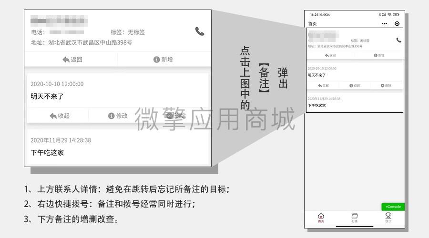Select the enlarged 下午吃这家 note card
Image resolution: width=429 pixels, height=238 pixels.
tap(117, 147)
